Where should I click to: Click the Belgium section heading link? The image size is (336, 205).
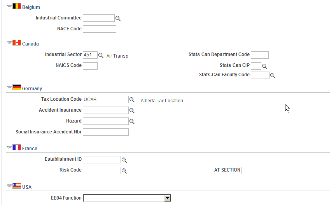coord(31,7)
